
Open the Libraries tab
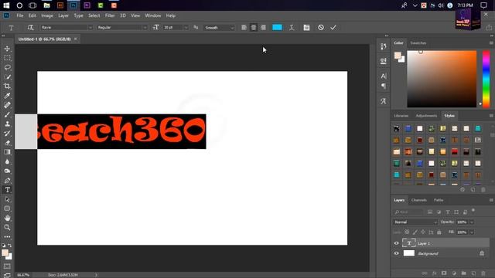[x=401, y=116]
